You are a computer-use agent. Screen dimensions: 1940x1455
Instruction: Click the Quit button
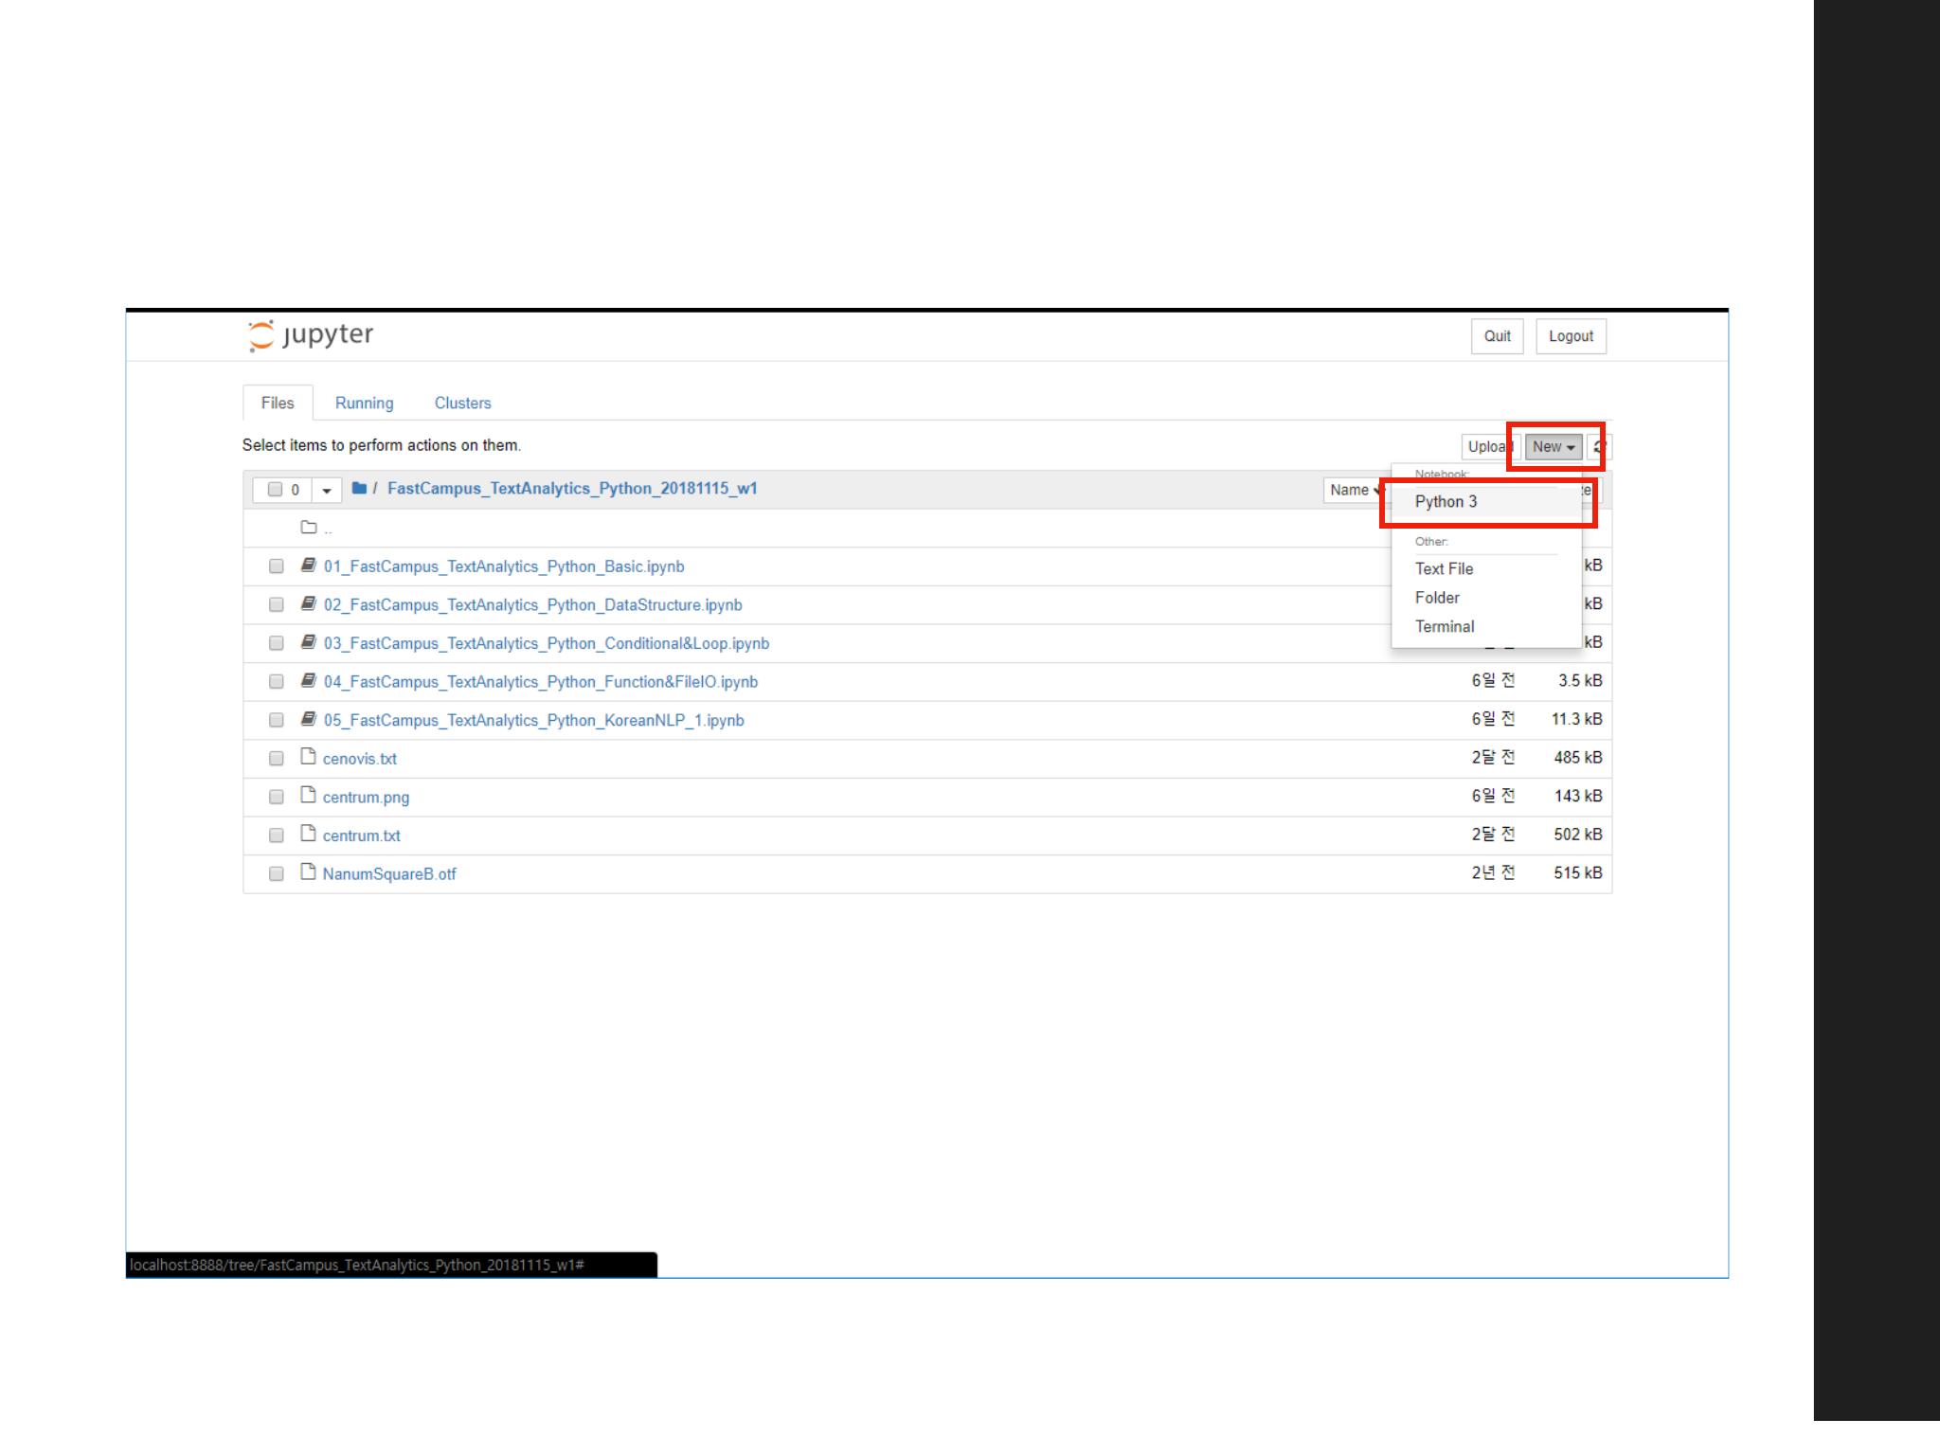[1497, 336]
